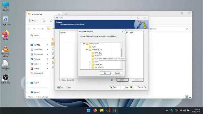Viewport: 203px width, 114px height.
Task: Add a new File Explorer tab
Action: point(66,14)
